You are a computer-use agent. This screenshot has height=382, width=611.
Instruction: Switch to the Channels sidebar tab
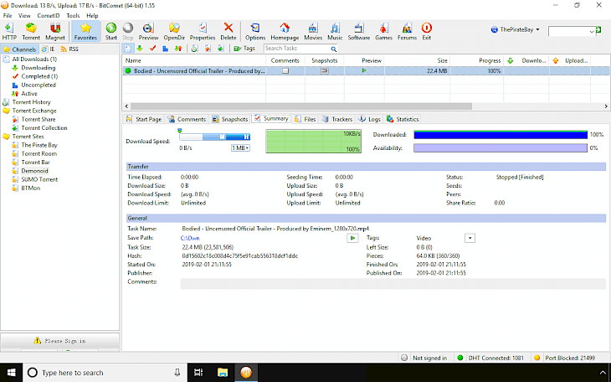19,49
